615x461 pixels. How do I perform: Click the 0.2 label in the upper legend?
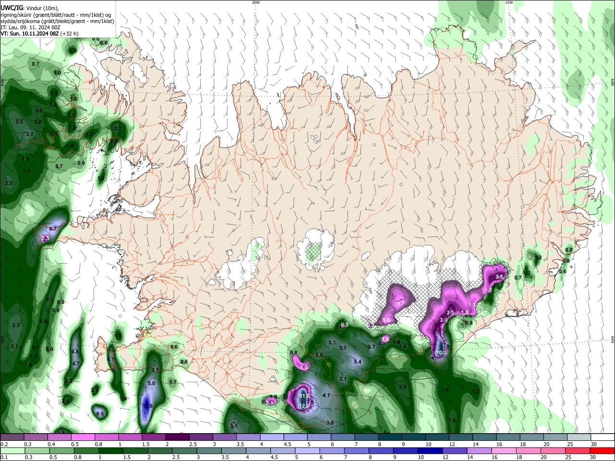point(4,444)
